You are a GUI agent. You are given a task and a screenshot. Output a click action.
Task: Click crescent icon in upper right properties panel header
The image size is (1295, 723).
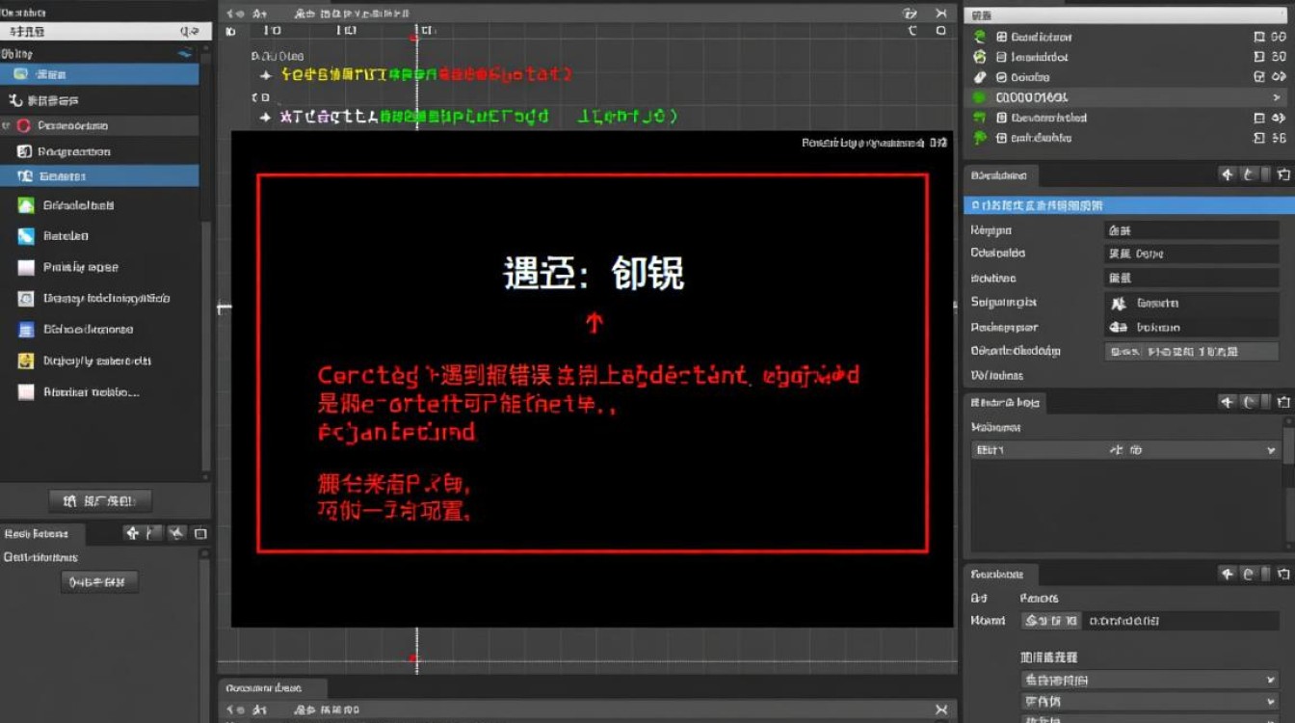click(1249, 174)
